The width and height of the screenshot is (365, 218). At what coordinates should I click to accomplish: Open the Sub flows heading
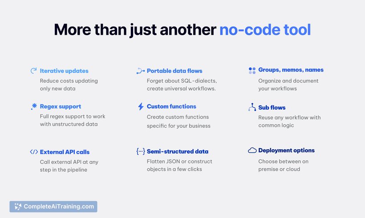tap(272, 108)
